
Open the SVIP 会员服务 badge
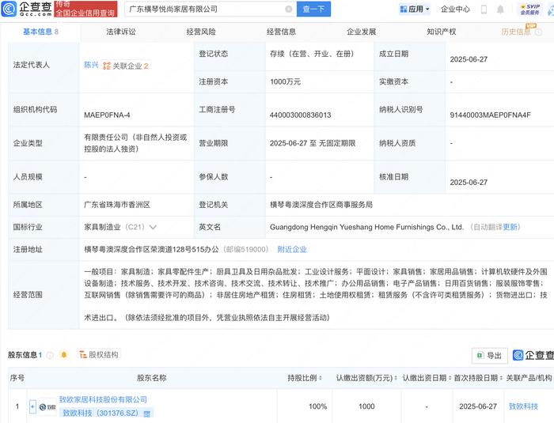(x=529, y=9)
